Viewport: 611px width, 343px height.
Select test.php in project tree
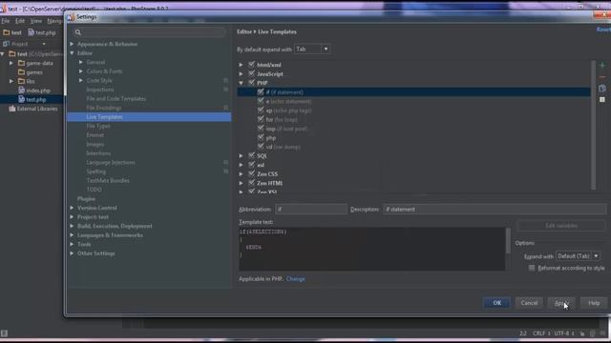[36, 99]
